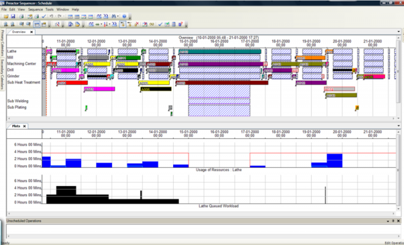Zoom in on the Gantt chart

coord(6,24)
